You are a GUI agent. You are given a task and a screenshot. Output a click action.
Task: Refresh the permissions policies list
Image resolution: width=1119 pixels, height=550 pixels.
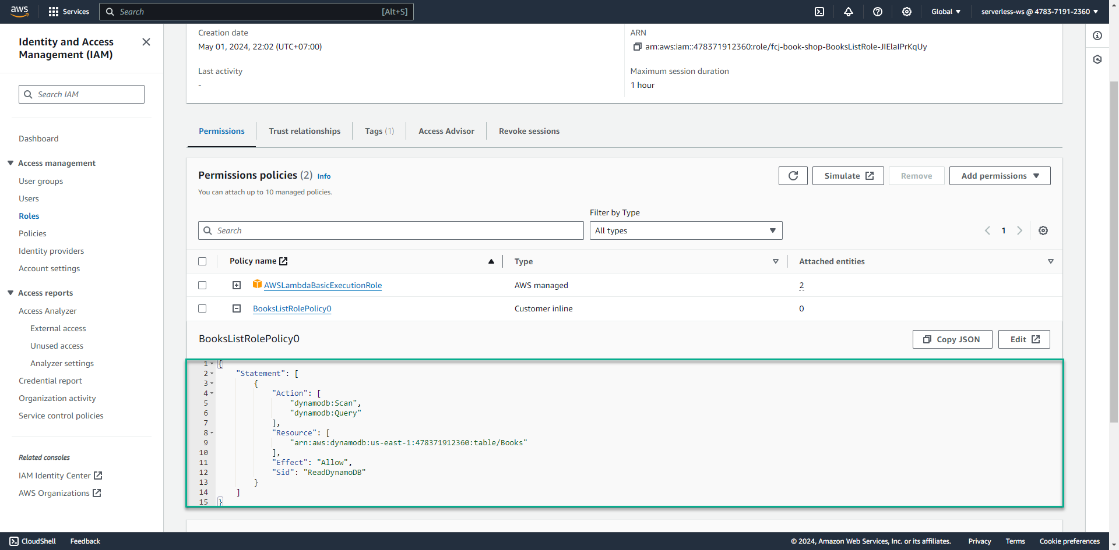tap(793, 176)
